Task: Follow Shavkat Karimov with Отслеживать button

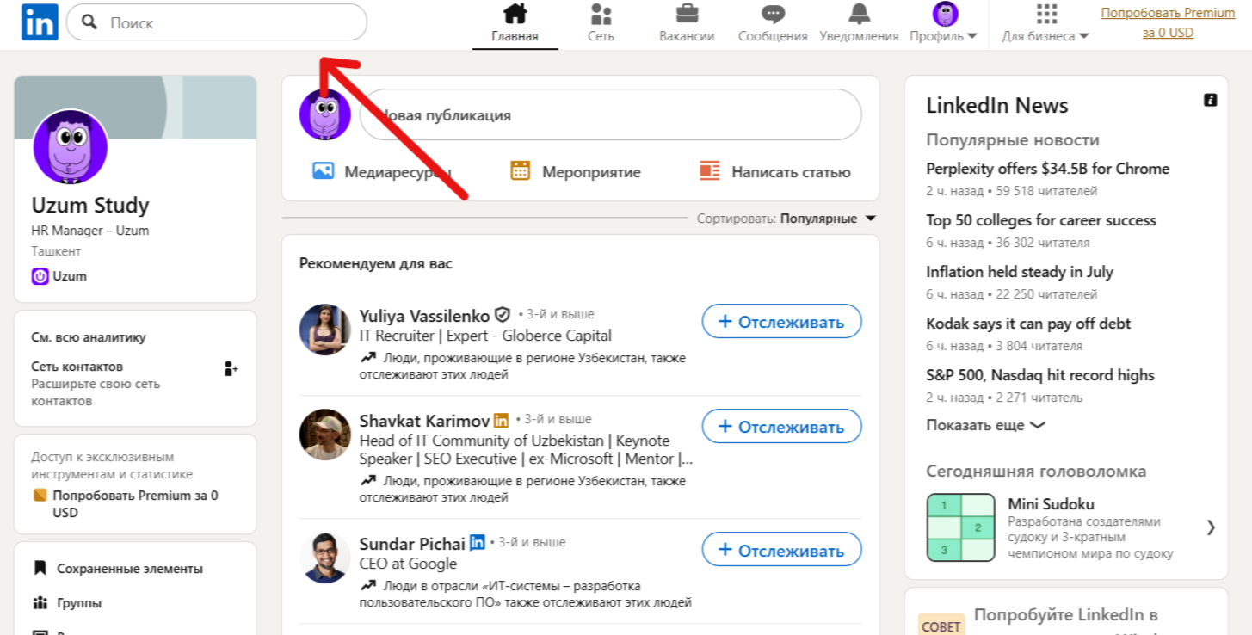Action: (x=781, y=426)
